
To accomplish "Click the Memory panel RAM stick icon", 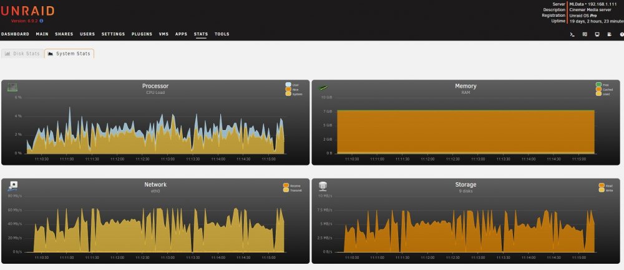I will 323,88.
